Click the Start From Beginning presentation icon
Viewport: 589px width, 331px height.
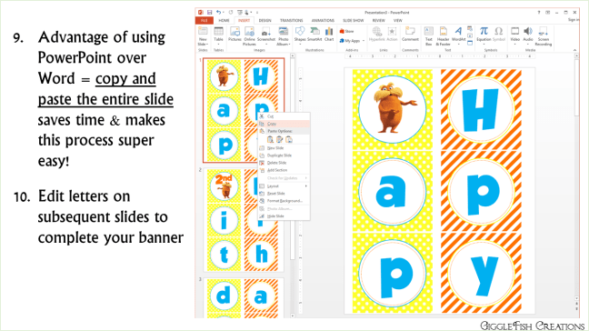click(x=240, y=13)
